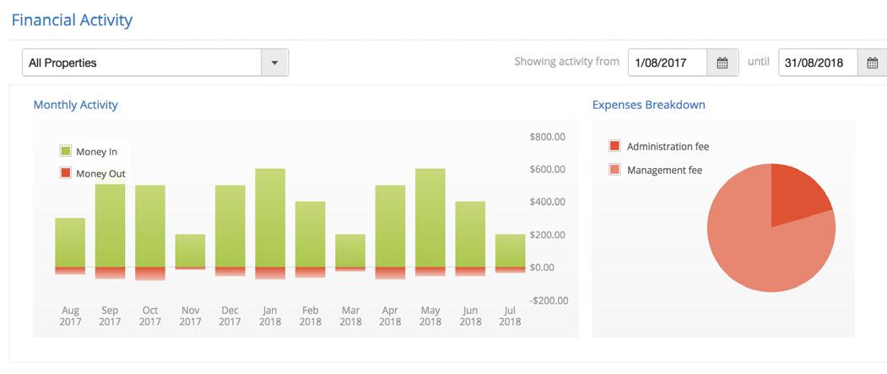The width and height of the screenshot is (887, 374).
Task: Open the start date calendar picker
Action: [x=722, y=62]
